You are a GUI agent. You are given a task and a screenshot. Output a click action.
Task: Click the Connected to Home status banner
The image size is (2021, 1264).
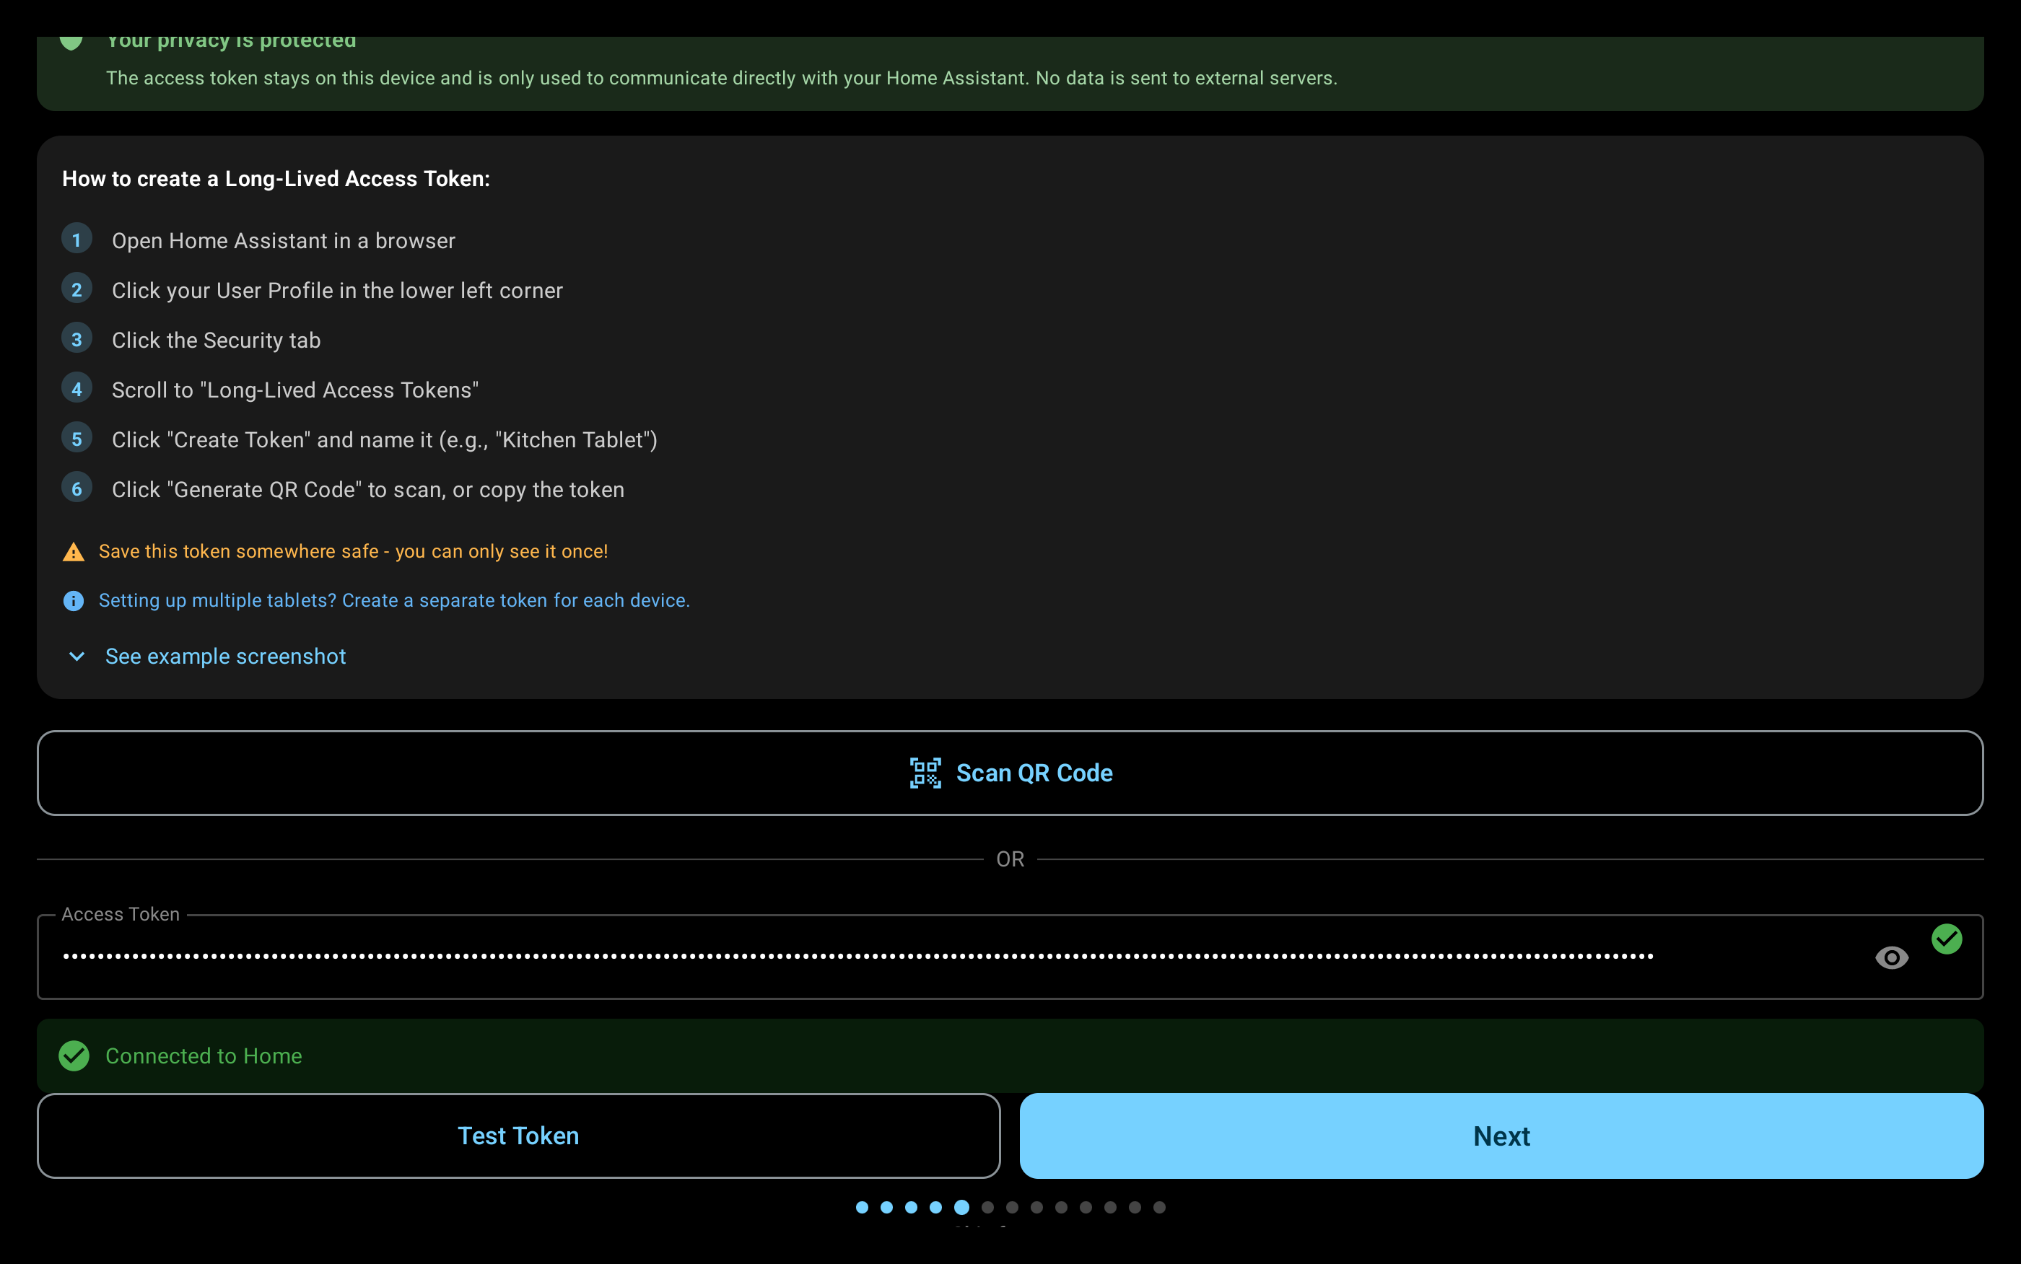point(1010,1055)
